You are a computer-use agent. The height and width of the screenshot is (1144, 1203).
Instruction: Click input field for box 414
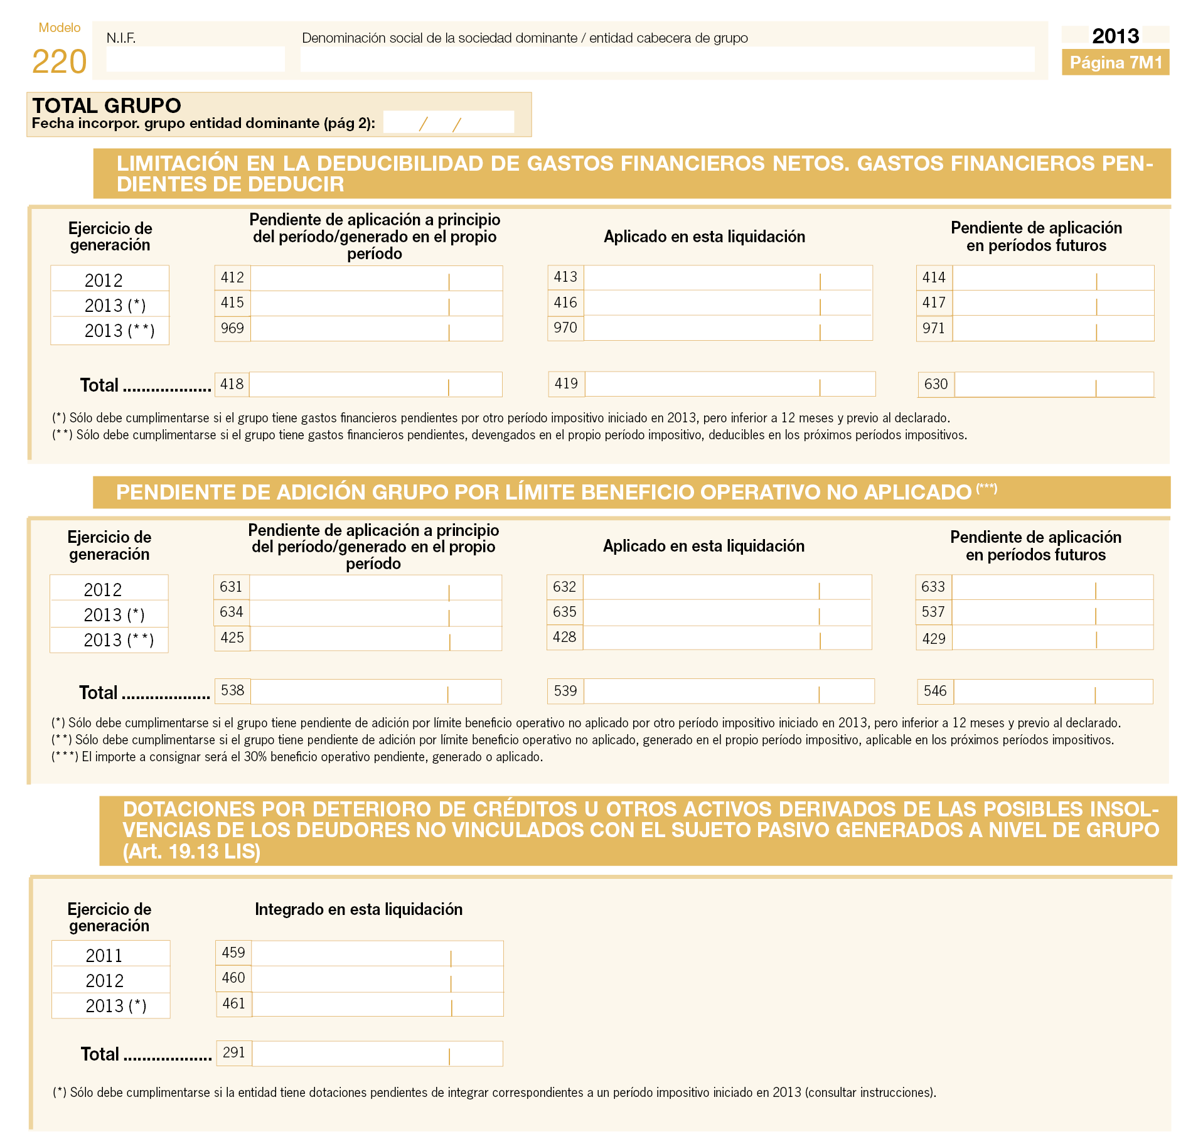1053,278
